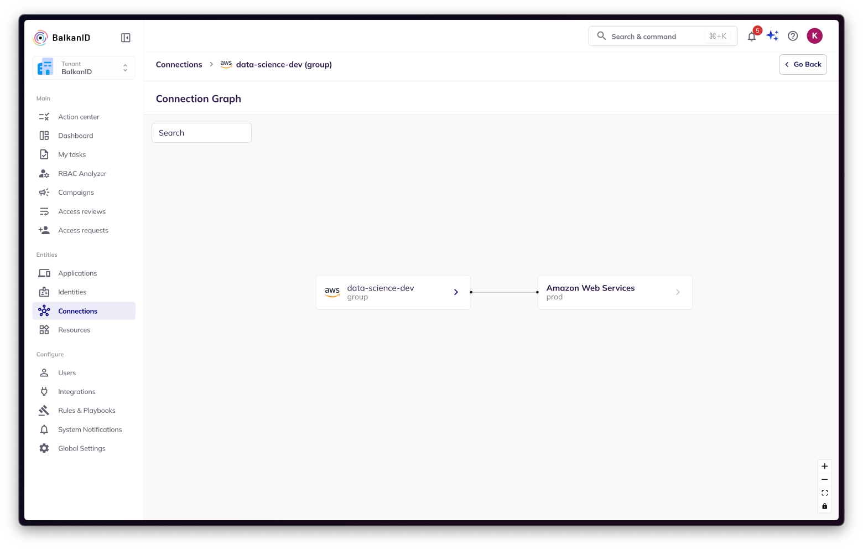Screen dimensions: 863x549
Task: Expand the data-science-dev group node
Action: 456,292
